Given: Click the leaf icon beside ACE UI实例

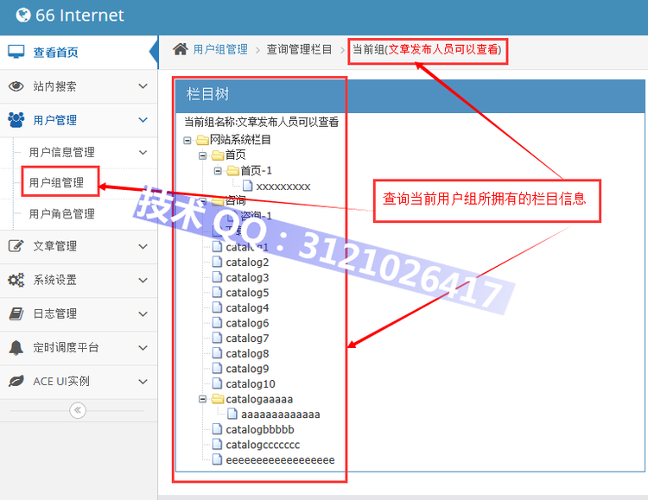Looking at the screenshot, I should [16, 381].
